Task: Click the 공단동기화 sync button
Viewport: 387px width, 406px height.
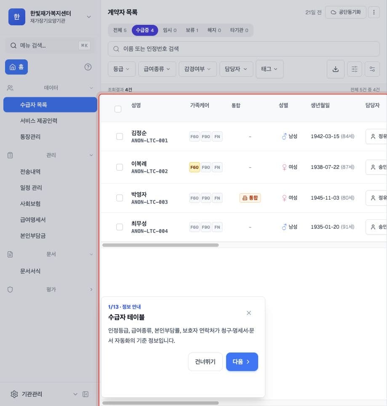Action: click(346, 12)
